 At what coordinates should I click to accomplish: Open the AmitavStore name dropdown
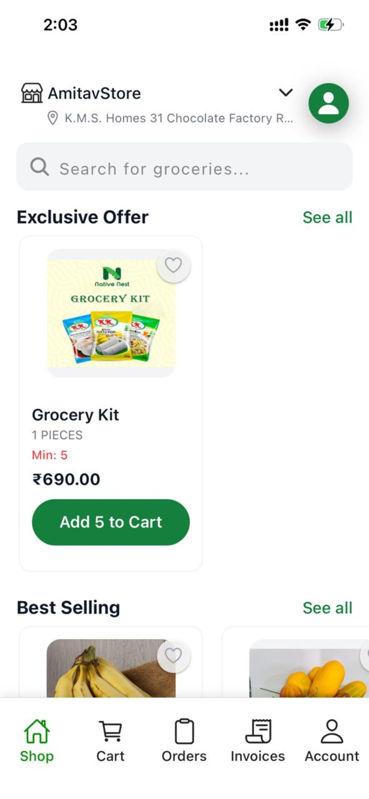click(x=94, y=93)
